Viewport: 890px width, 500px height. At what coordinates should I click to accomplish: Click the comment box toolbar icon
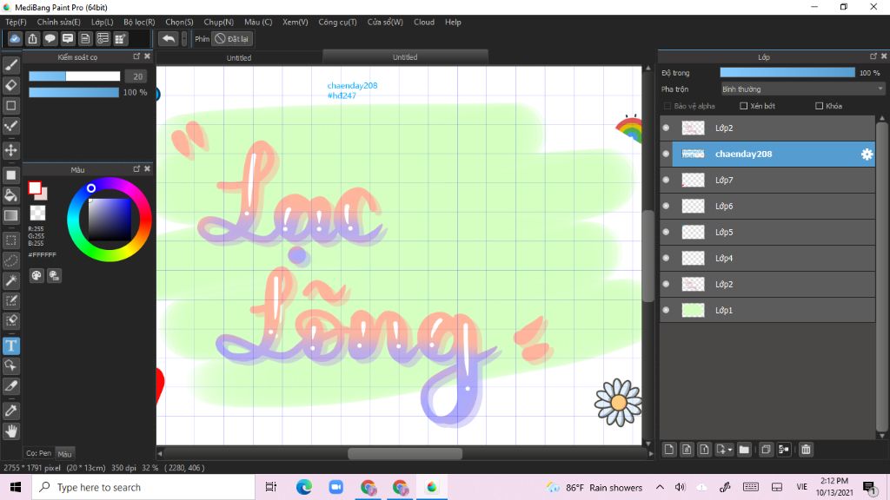68,38
